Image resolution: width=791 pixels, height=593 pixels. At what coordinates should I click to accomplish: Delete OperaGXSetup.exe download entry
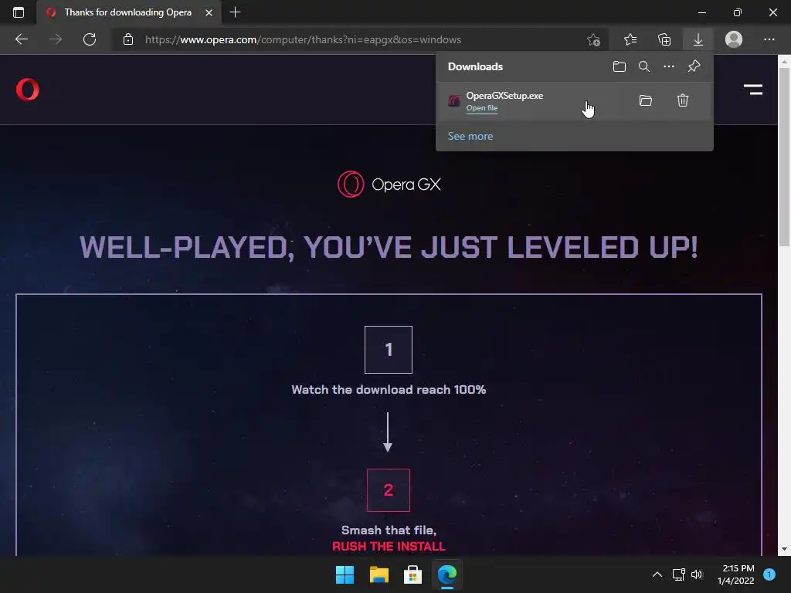[683, 100]
